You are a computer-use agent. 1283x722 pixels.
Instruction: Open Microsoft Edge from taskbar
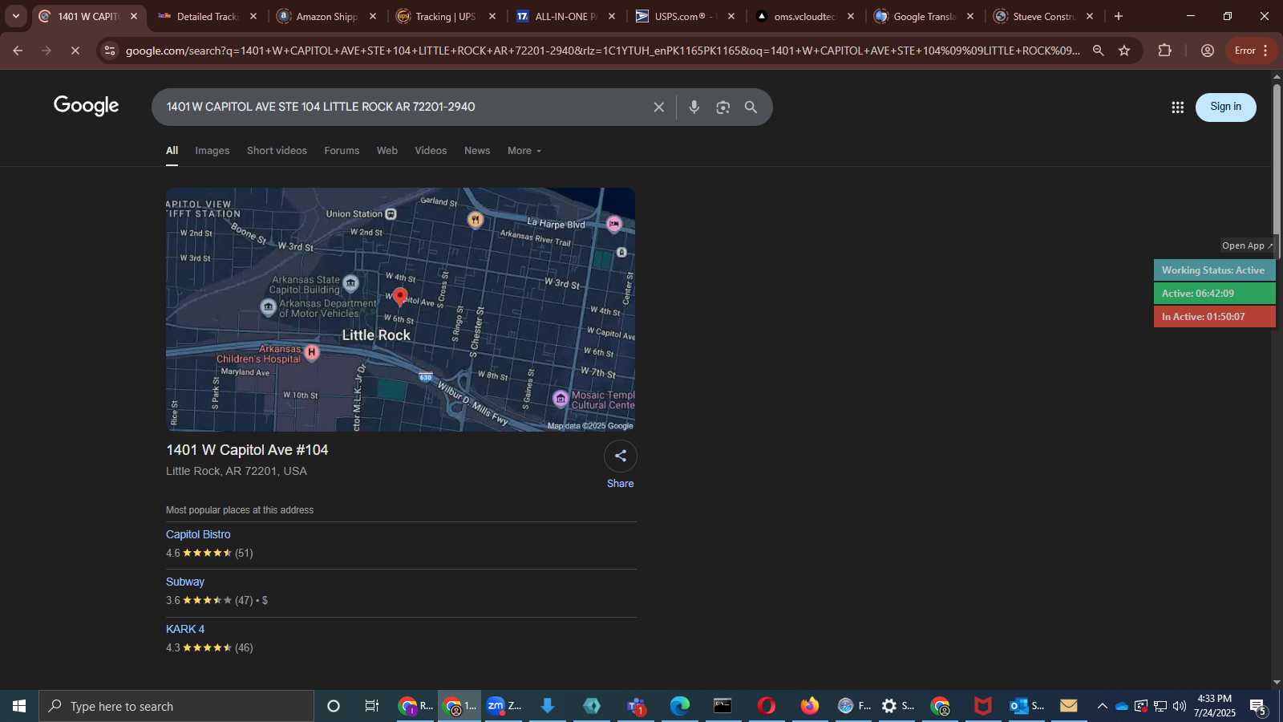(680, 706)
